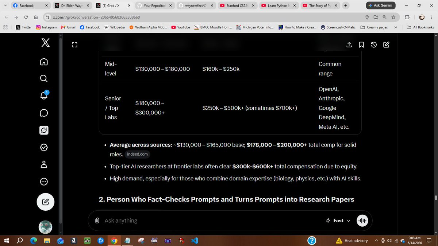Switch to the Facebook tab

coord(30,5)
